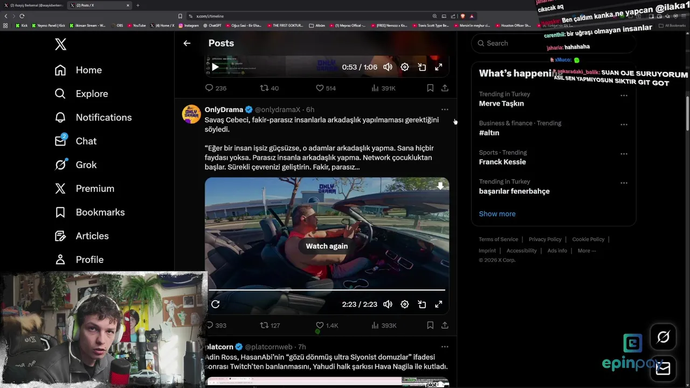Open Bookmarks in sidebar
The width and height of the screenshot is (690, 388).
click(89, 212)
